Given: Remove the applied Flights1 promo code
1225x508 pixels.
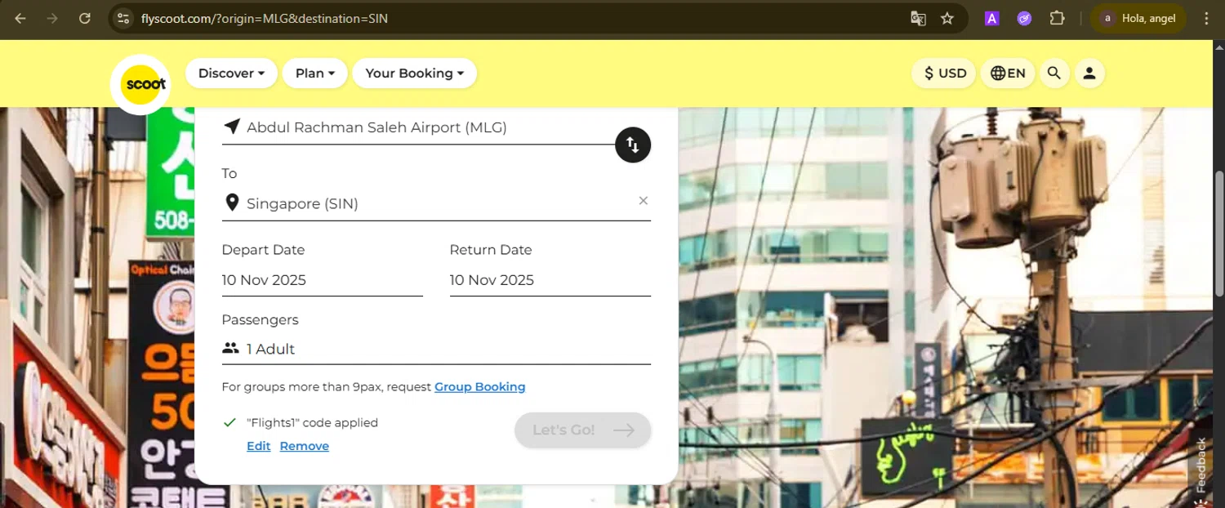Looking at the screenshot, I should [305, 446].
